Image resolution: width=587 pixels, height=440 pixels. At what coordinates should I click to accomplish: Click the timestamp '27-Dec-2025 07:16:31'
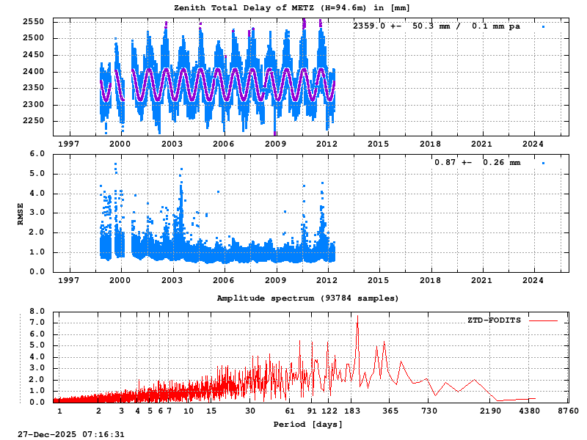click(x=71, y=435)
